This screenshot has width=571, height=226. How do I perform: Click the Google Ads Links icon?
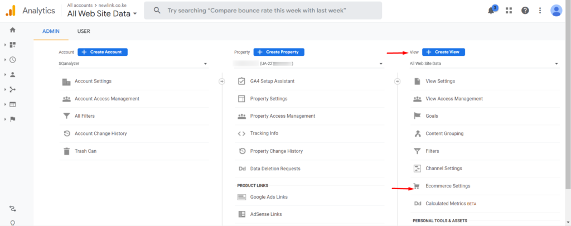pos(241,197)
